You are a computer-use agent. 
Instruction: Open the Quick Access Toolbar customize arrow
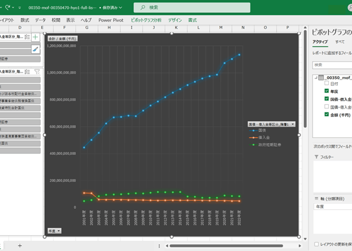(20, 8)
